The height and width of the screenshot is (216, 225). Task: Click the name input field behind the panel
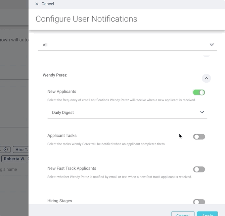point(13,169)
